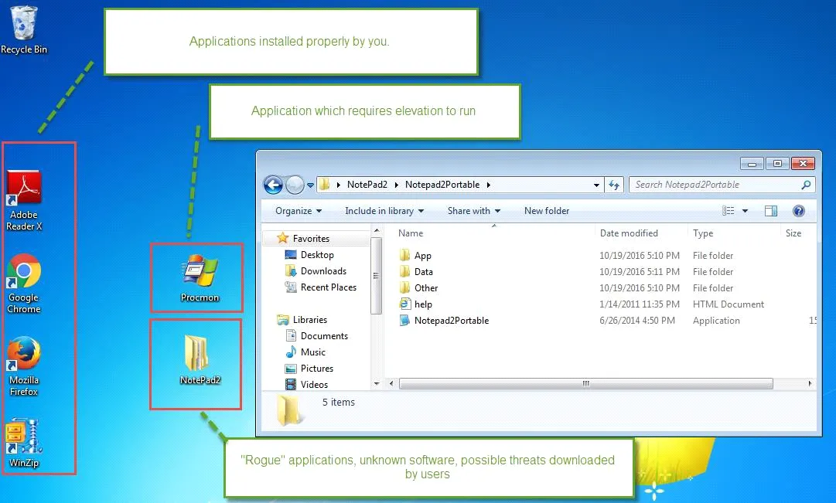This screenshot has width=836, height=503.
Task: Open the change-view dropdown arrow
Action: coord(746,210)
